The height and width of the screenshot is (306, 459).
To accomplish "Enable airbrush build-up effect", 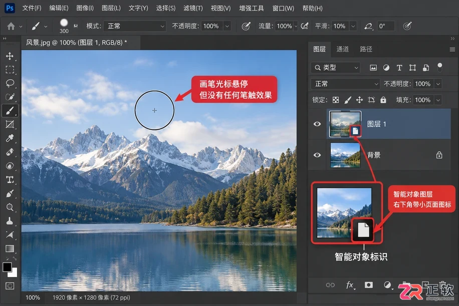I will [x=305, y=26].
